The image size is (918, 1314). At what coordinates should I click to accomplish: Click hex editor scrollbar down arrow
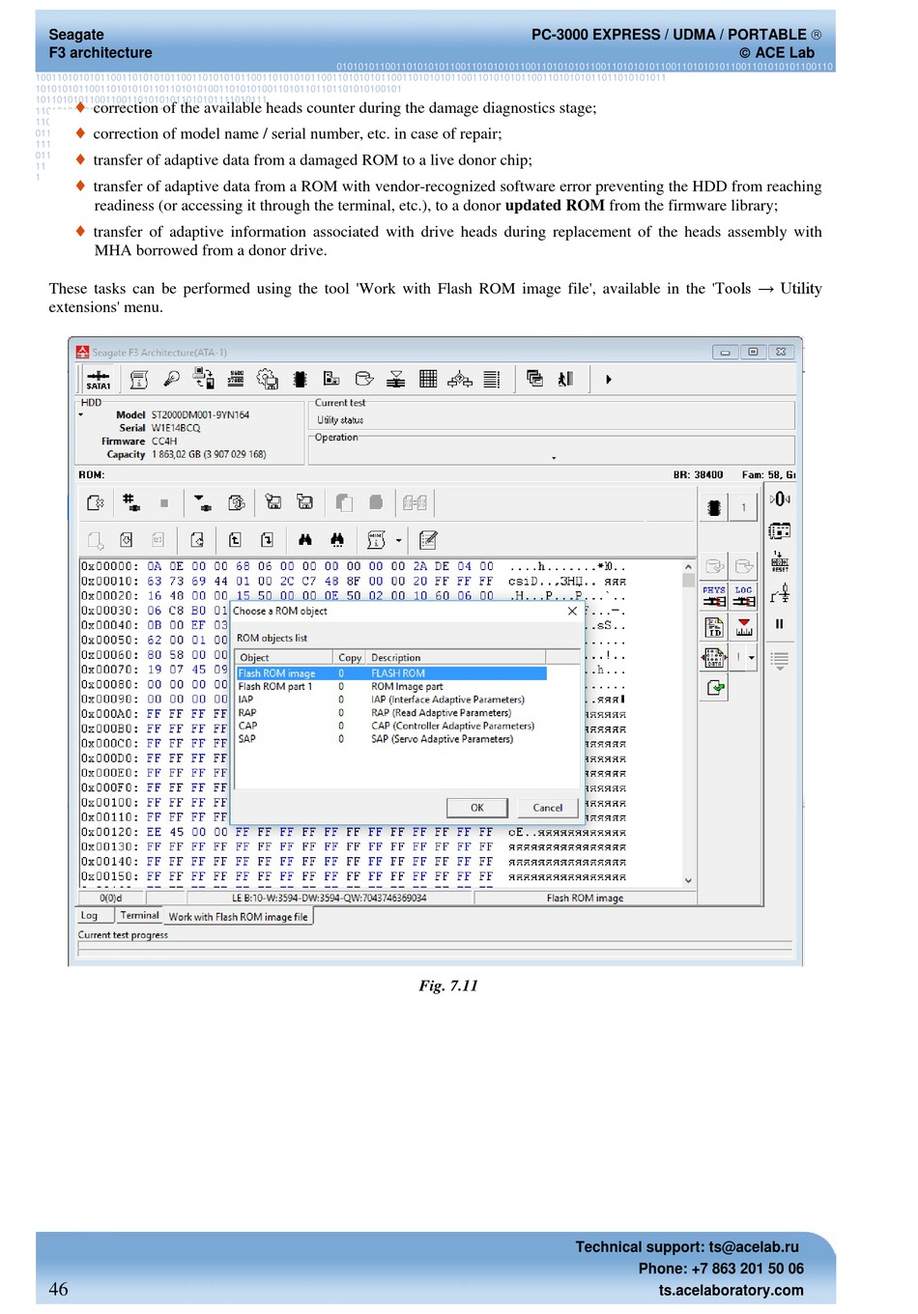pyautogui.click(x=688, y=880)
